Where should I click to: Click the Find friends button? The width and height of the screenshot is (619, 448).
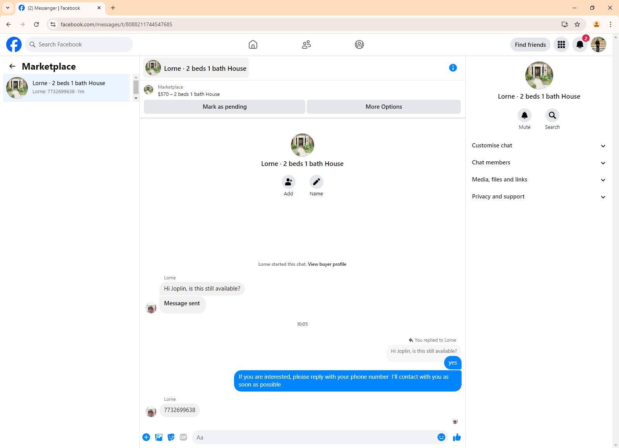pyautogui.click(x=530, y=44)
